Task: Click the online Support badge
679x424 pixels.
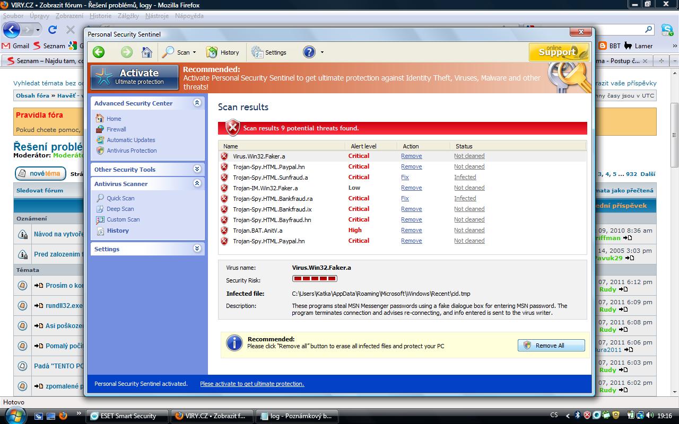Action: pos(559,52)
